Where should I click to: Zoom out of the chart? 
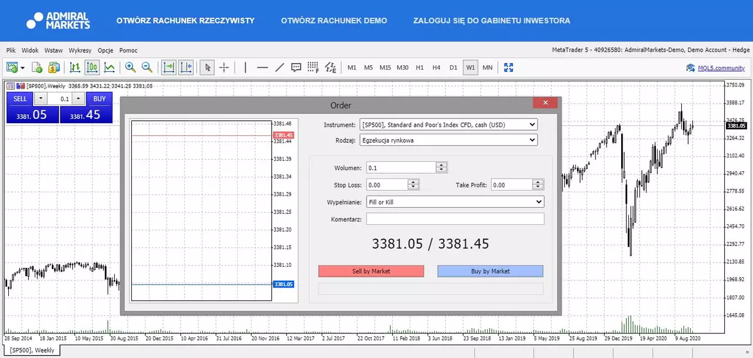[x=147, y=68]
